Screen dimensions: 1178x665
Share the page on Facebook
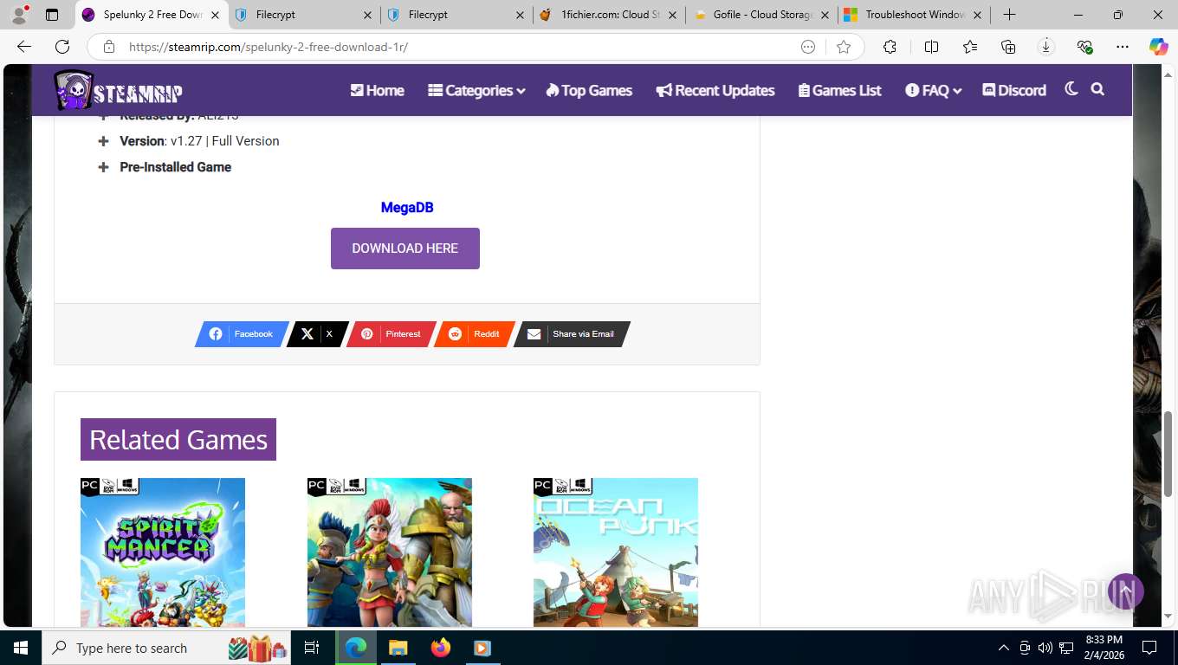click(x=242, y=334)
